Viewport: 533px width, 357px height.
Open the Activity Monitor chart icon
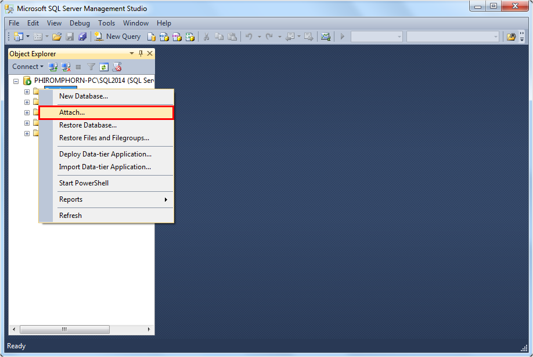[326, 37]
